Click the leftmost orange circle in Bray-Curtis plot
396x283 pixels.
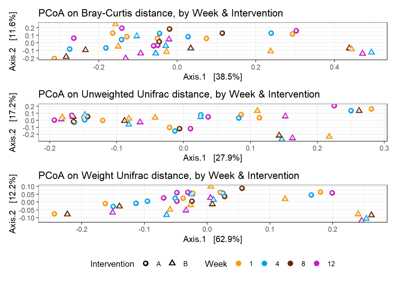tap(54, 59)
